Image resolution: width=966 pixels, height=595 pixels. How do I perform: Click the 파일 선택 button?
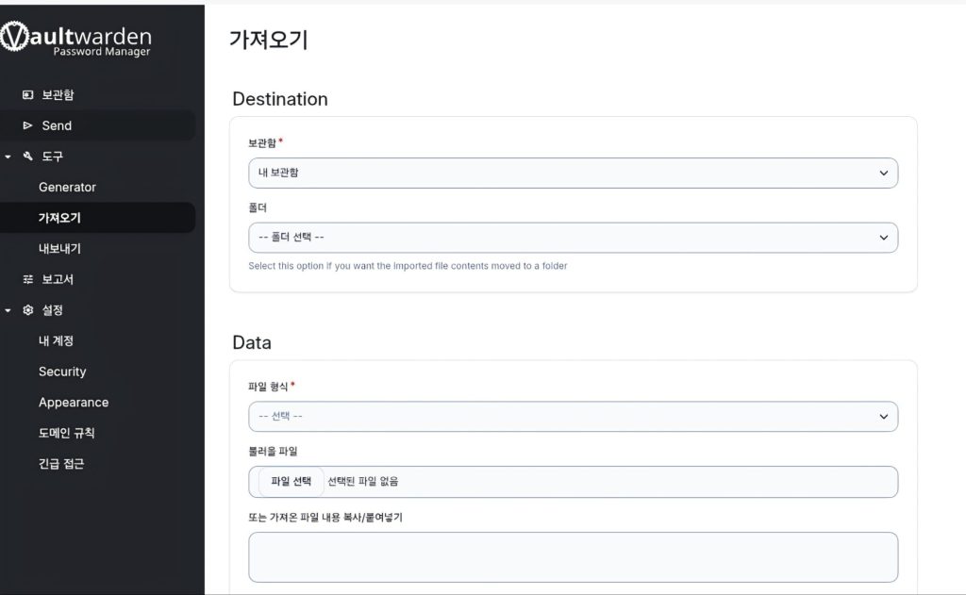291,482
